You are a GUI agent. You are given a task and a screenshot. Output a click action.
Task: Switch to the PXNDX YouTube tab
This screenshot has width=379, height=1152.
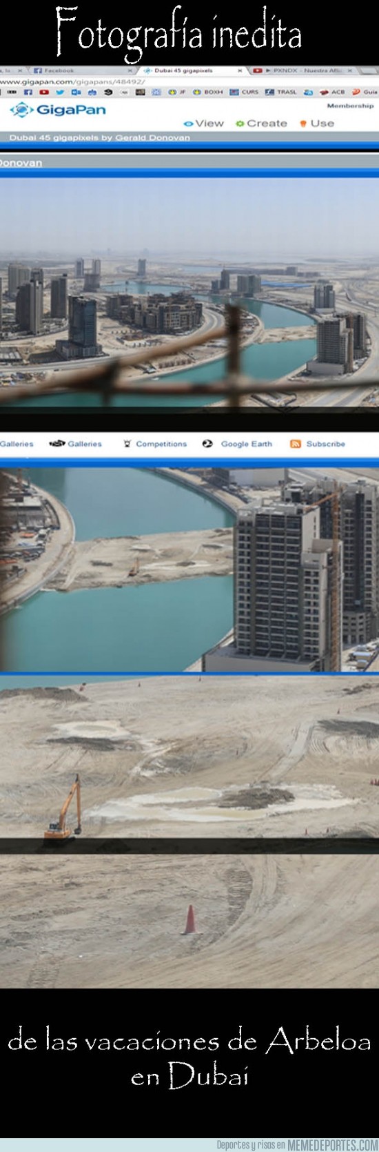pos(302,70)
